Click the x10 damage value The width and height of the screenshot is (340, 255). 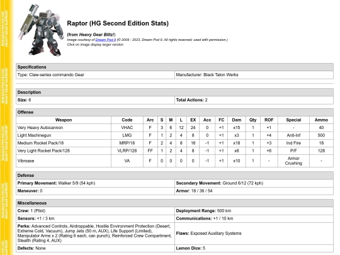[237, 161]
